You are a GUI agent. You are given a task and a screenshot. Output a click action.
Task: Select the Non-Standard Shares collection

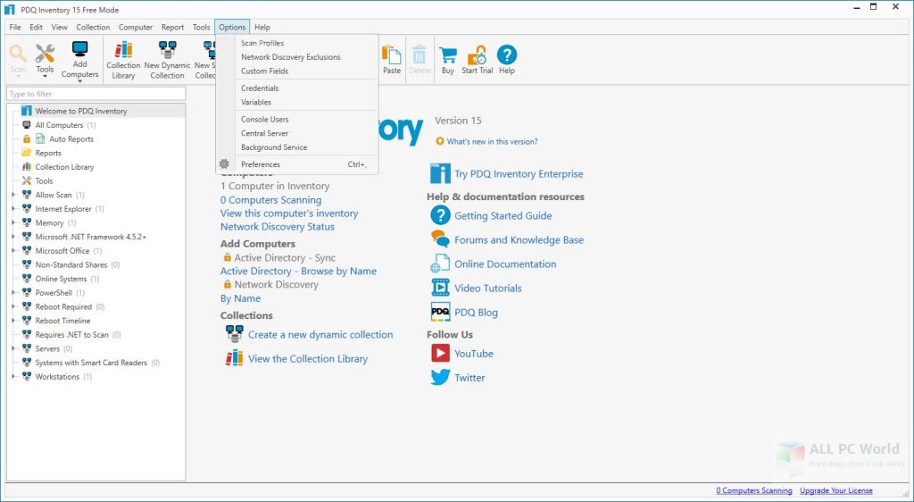[x=71, y=264]
